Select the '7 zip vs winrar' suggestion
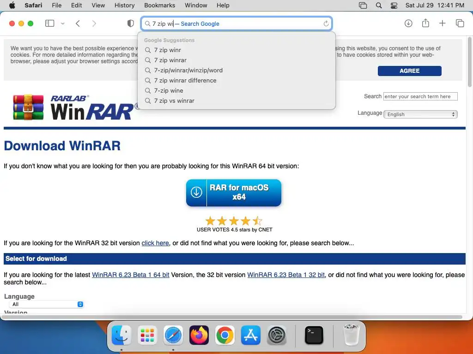This screenshot has width=473, height=354. (236, 101)
